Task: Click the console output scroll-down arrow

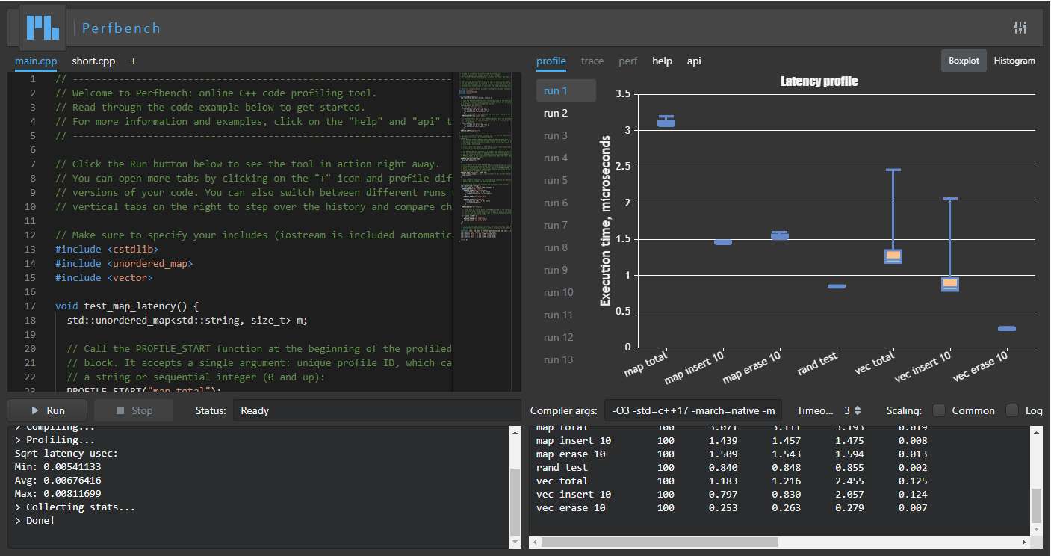Action: pos(514,541)
